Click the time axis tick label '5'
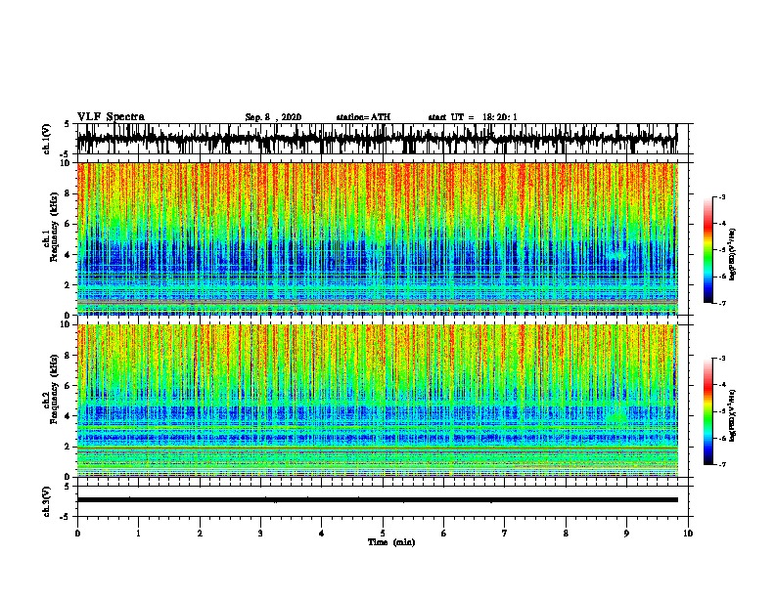This screenshot has height=598, width=775. point(383,534)
